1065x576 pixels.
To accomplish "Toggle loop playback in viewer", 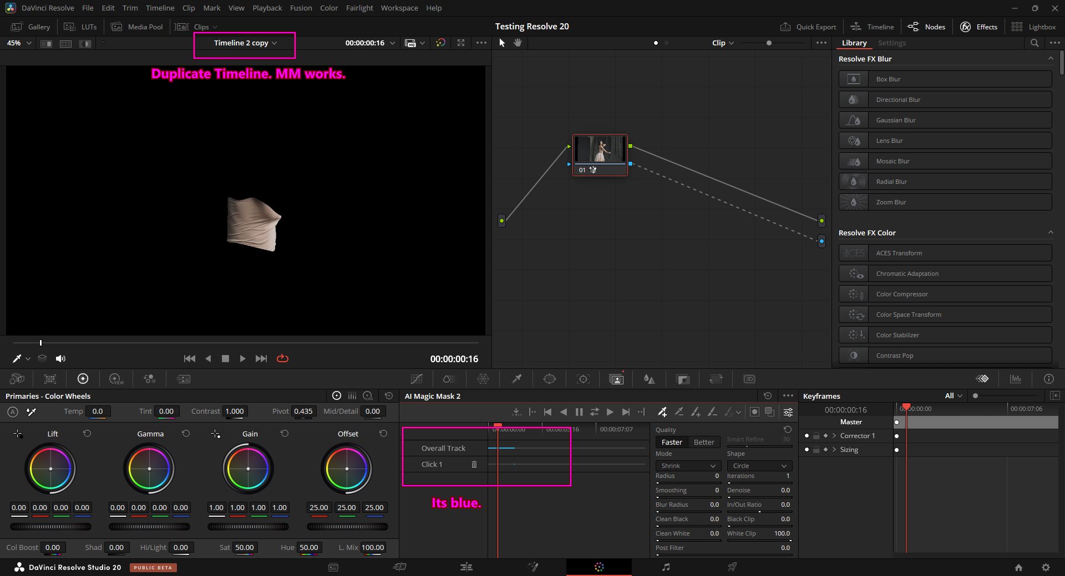I will click(282, 358).
